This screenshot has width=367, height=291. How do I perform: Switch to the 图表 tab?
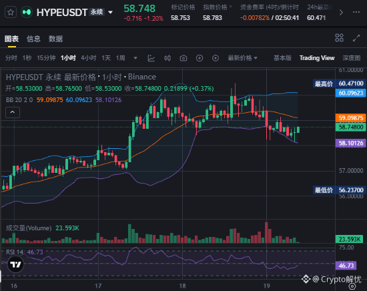tap(11, 39)
